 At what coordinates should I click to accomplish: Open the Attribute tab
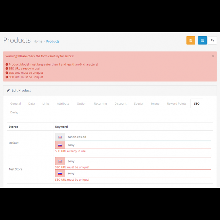point(63,104)
